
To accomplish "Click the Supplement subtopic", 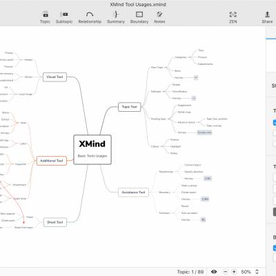I will coord(184,106).
